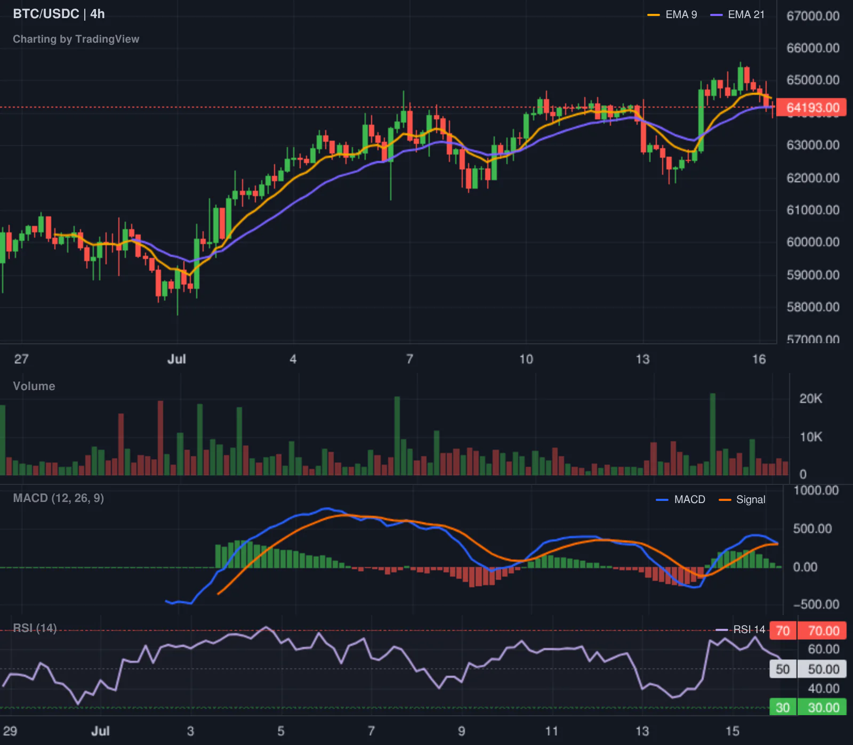Click the 40.00 RSI axis label
This screenshot has width=853, height=745.
click(x=824, y=689)
